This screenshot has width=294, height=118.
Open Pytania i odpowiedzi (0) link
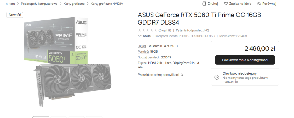(x=192, y=30)
